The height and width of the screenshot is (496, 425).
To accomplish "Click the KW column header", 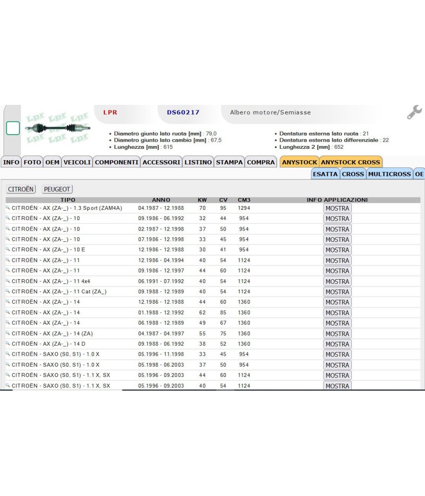I will click(202, 200).
